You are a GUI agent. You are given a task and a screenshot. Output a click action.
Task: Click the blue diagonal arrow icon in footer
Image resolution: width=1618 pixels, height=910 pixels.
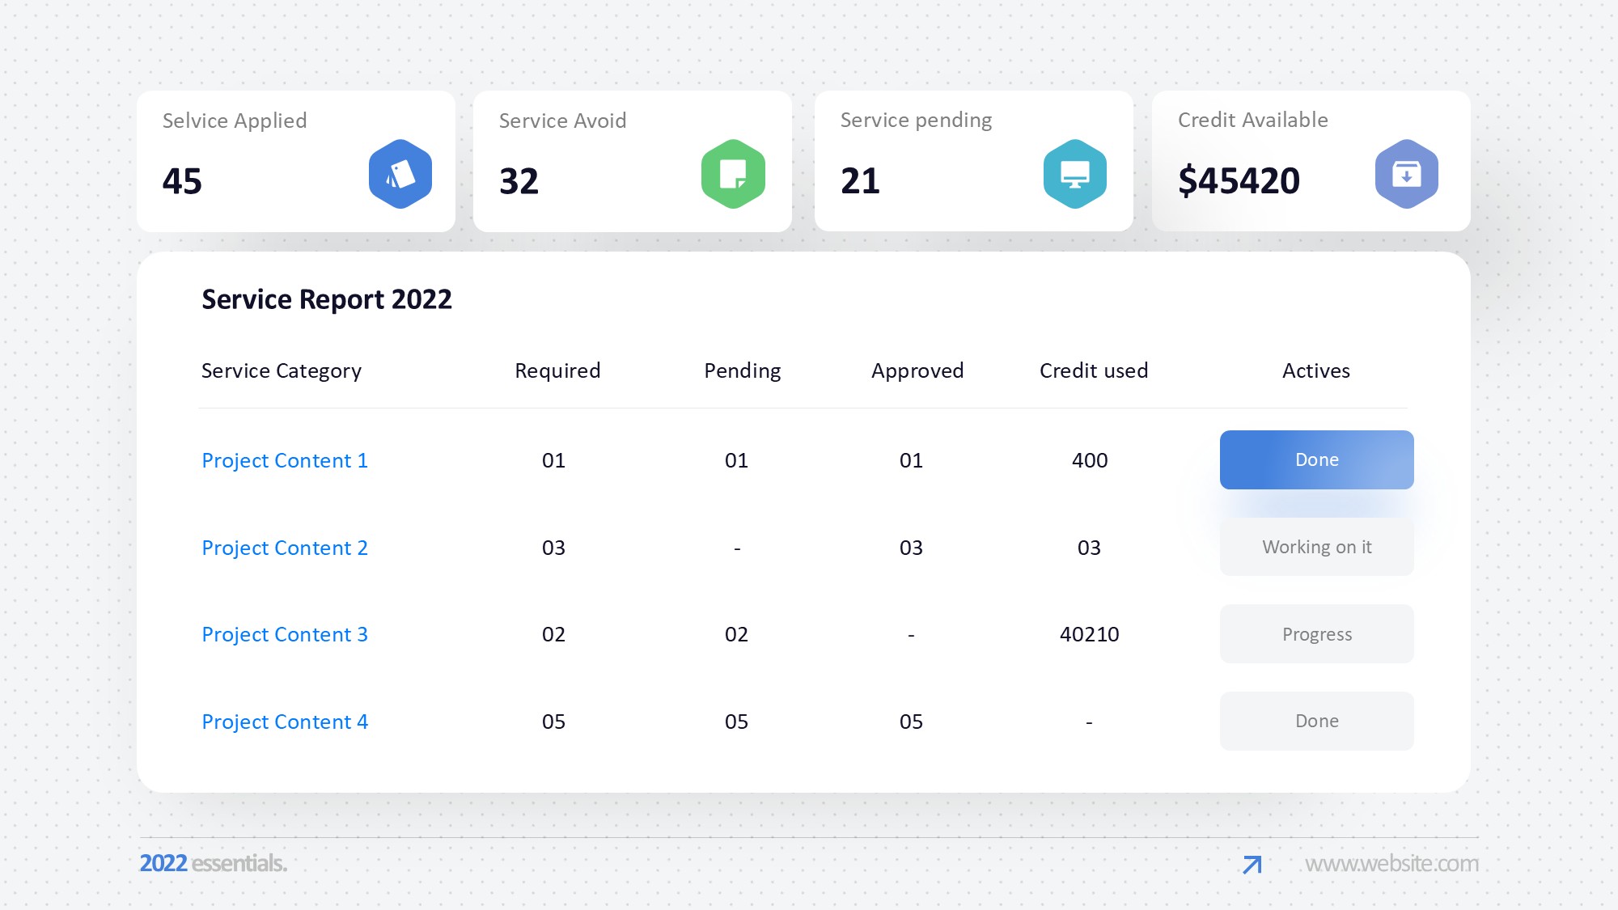1252,865
